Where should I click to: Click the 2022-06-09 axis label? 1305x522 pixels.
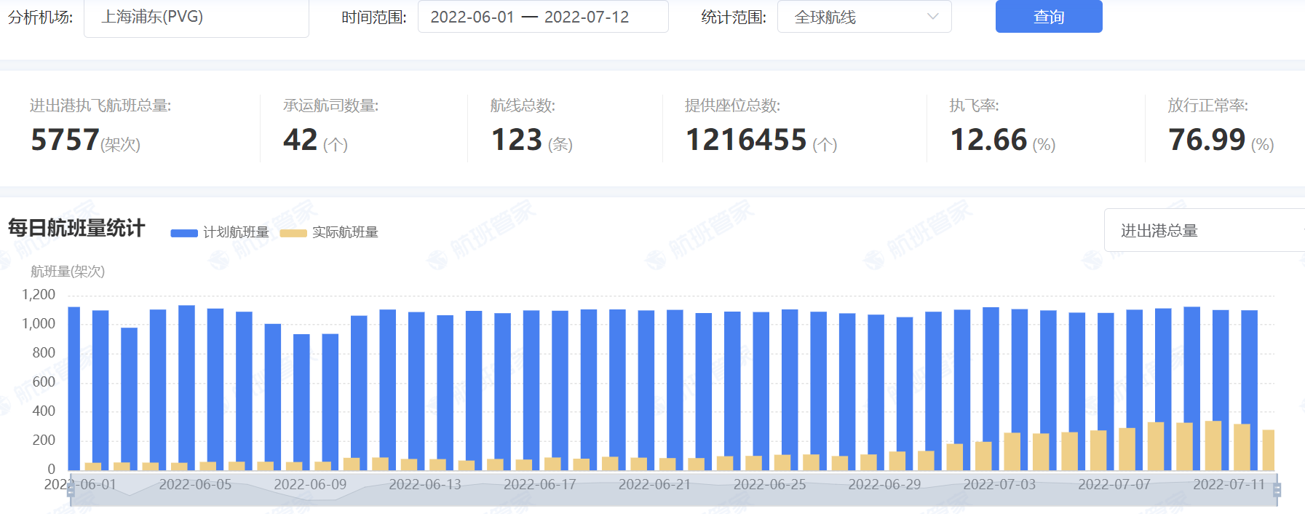(310, 484)
